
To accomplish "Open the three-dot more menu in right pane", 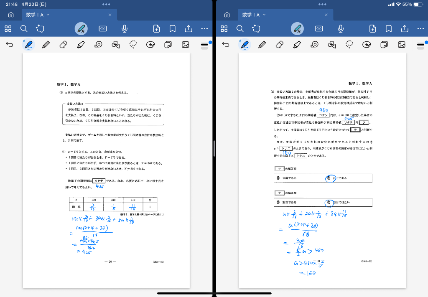I will click(x=420, y=28).
